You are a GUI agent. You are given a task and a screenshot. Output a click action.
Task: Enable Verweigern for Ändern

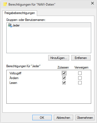pyautogui.click(x=80, y=78)
